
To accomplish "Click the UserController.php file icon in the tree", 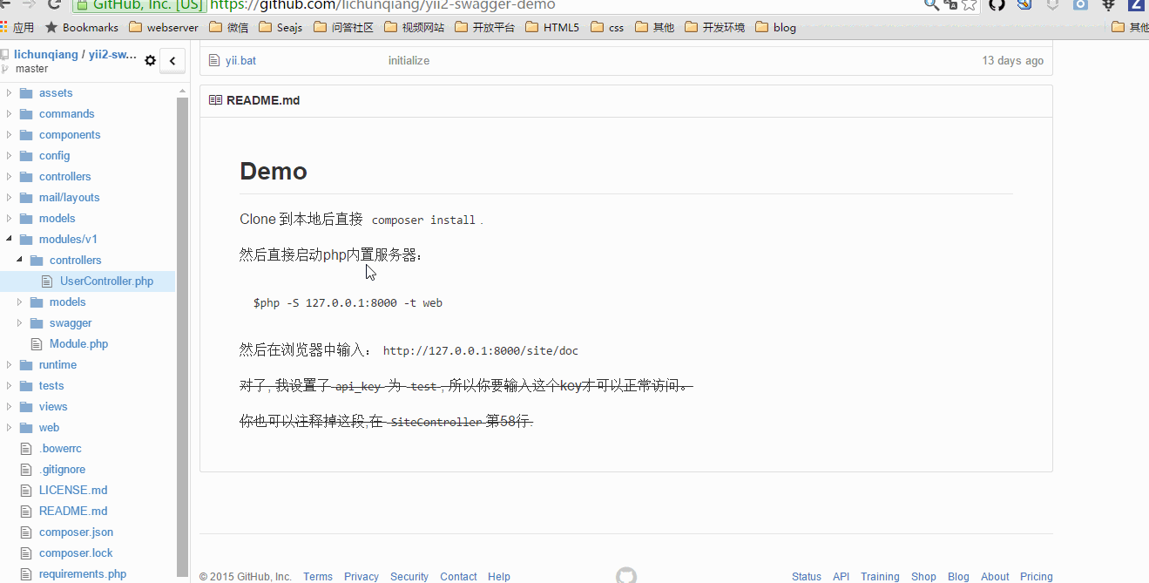I will pyautogui.click(x=46, y=281).
